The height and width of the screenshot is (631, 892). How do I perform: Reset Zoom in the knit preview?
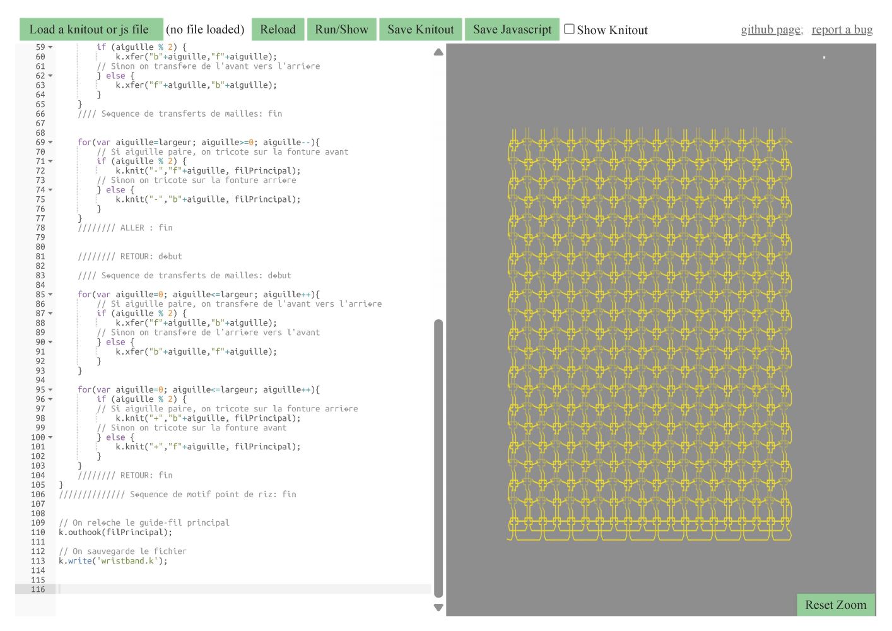836,604
